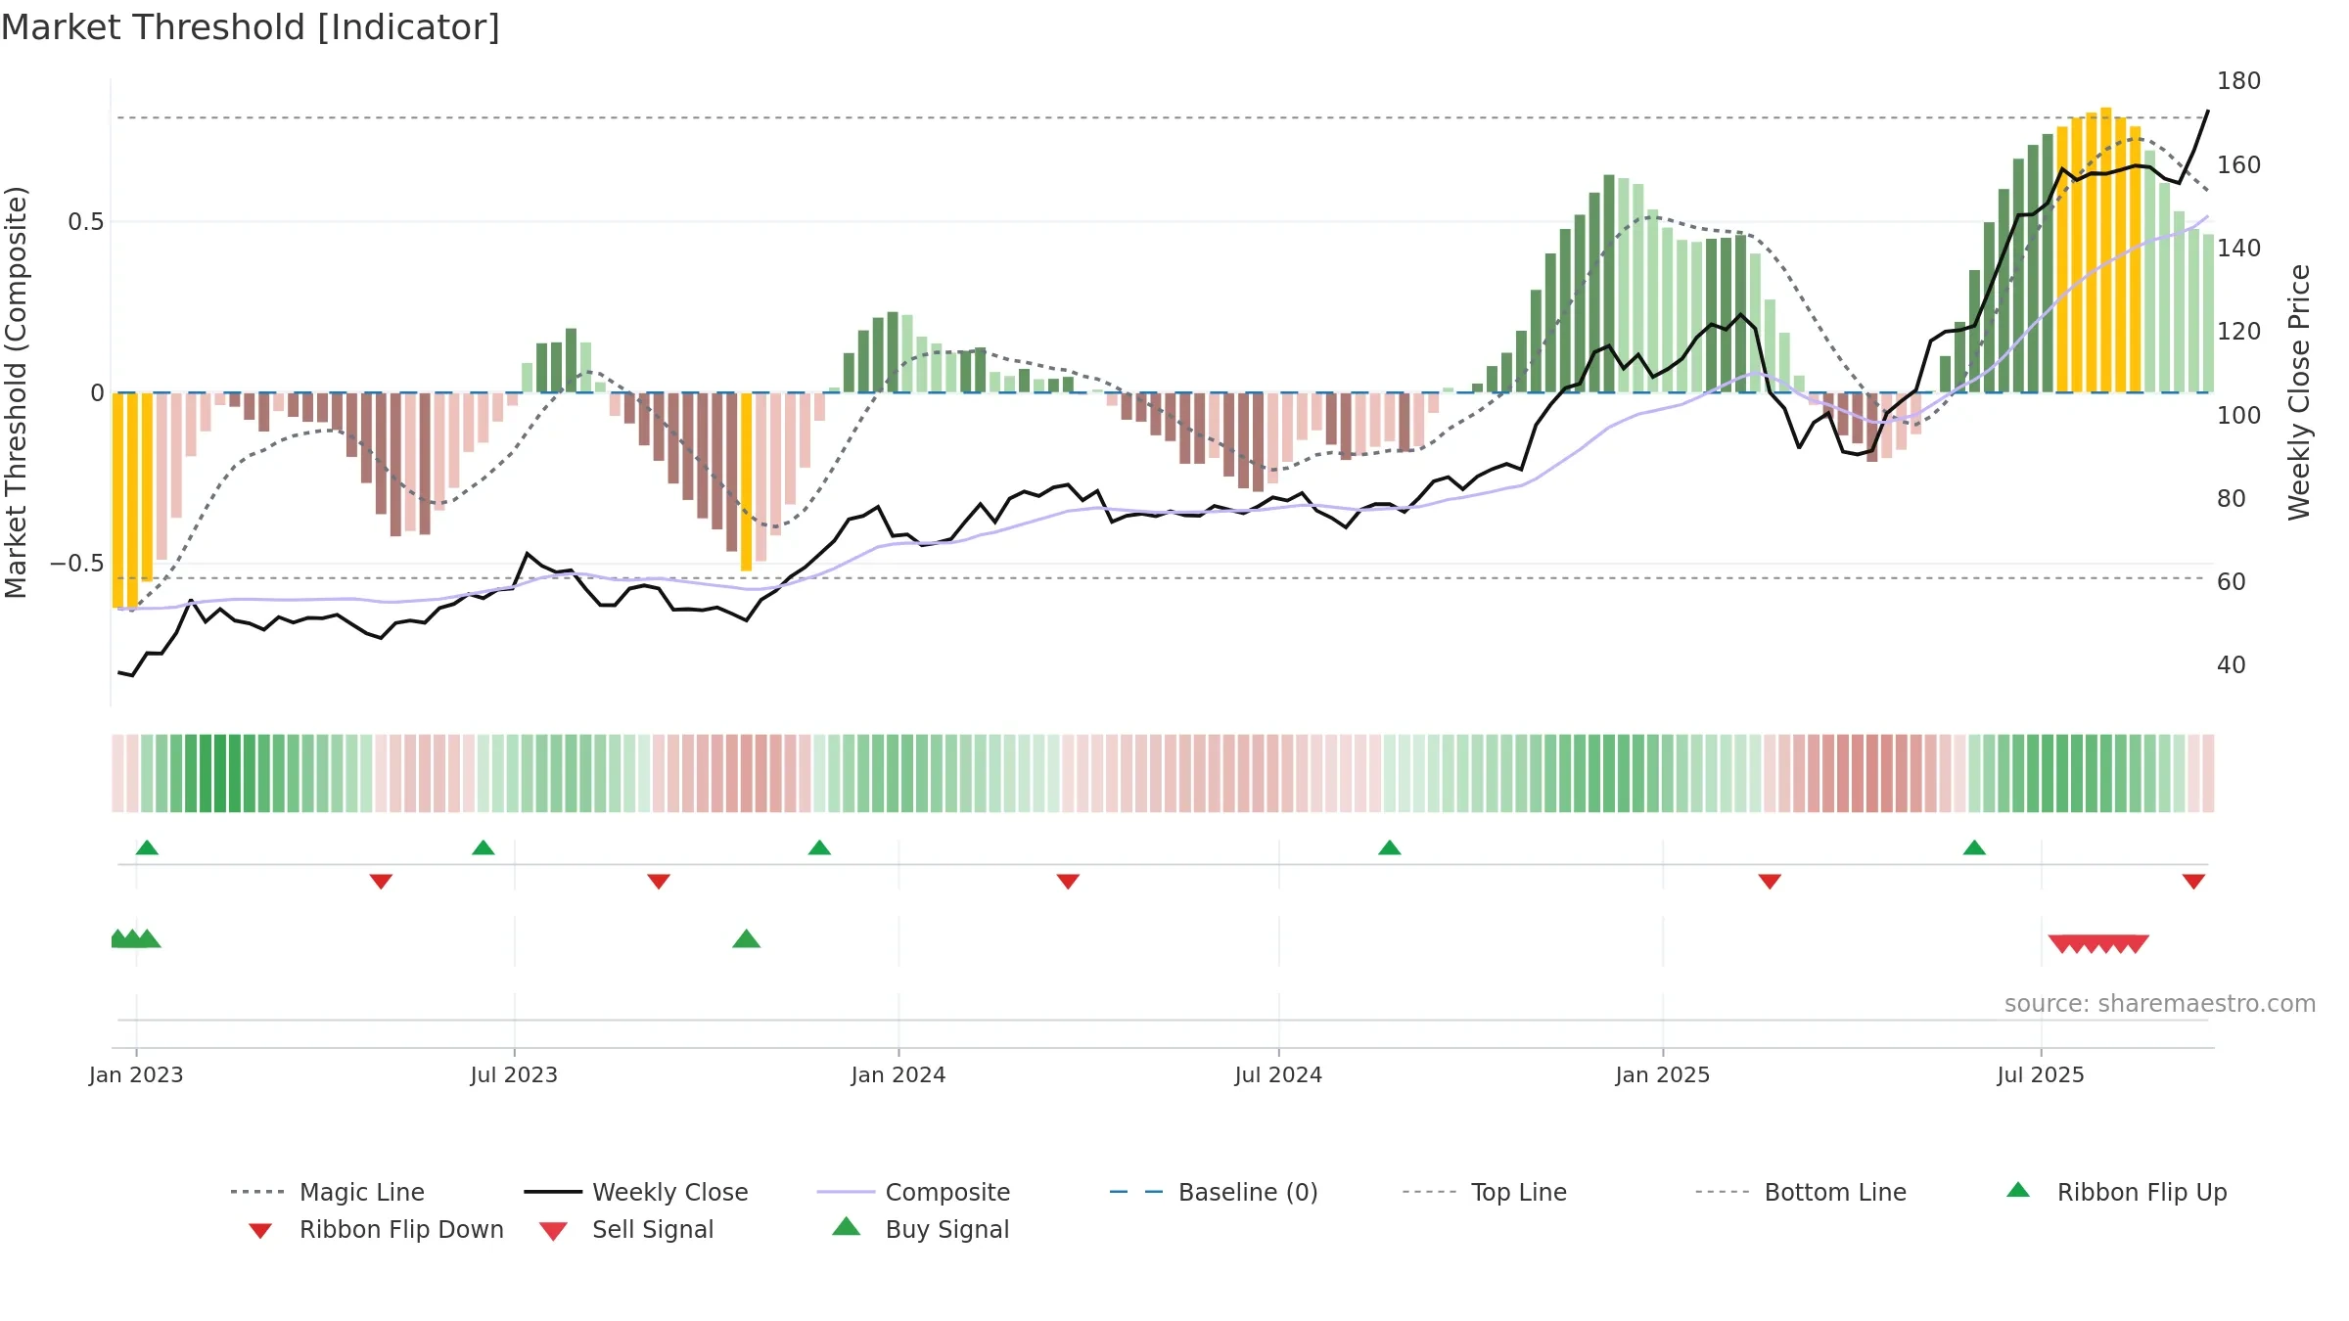
Task: Click the Ribbon Flip Up marker after Jul 2024
Action: pos(1390,847)
